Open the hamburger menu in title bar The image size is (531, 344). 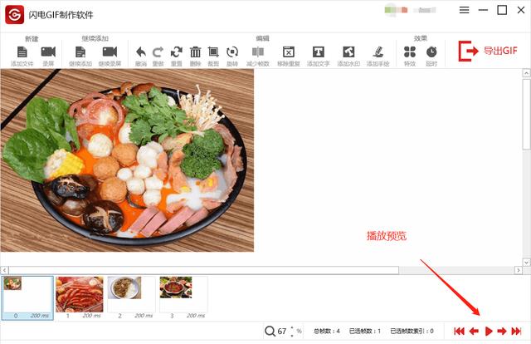coord(464,11)
